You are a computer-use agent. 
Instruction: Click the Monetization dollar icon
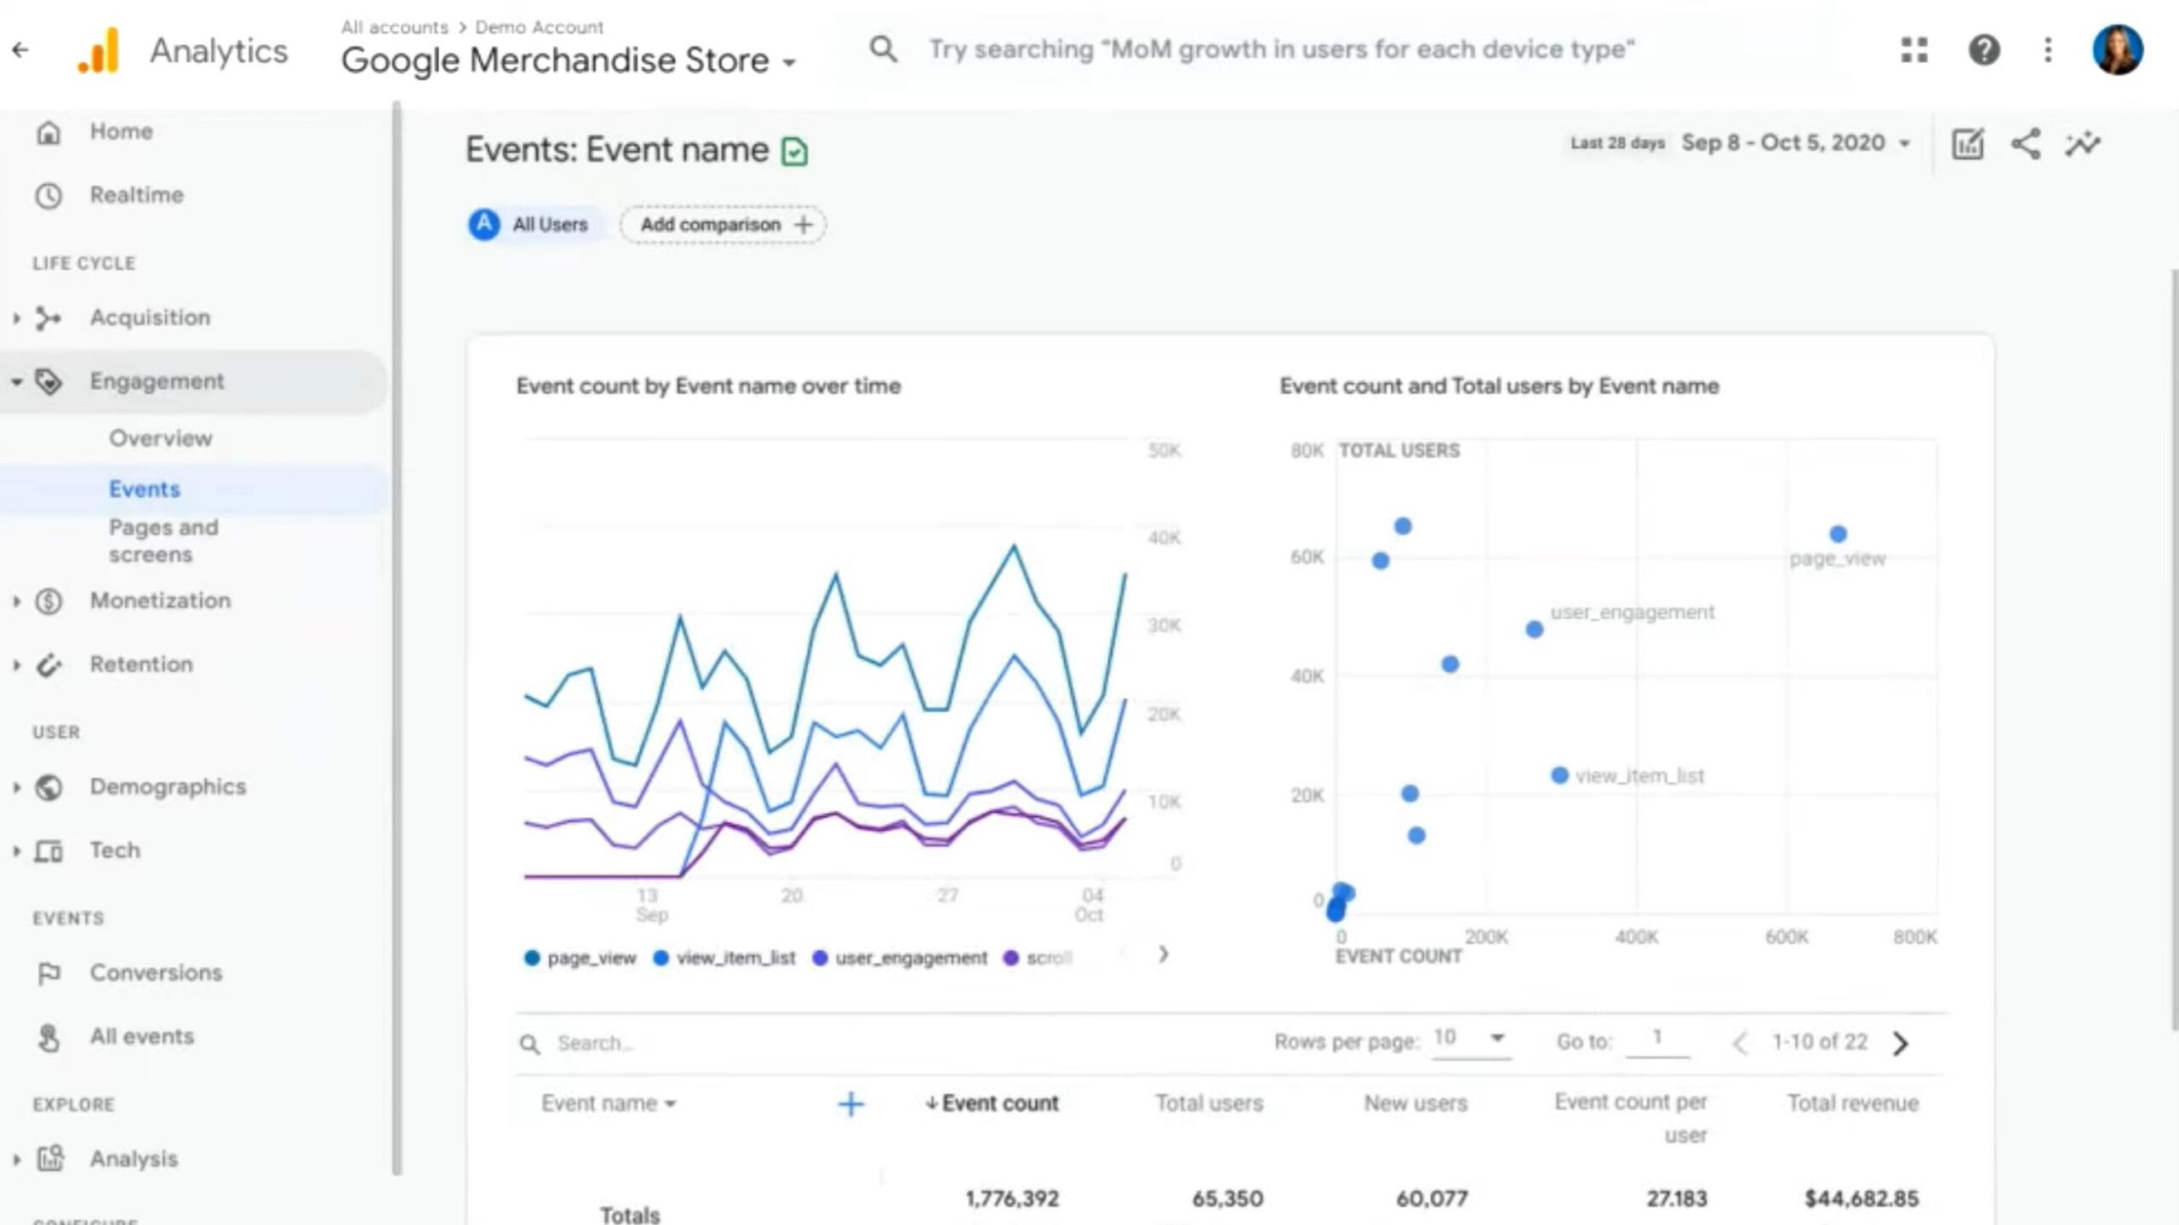49,601
